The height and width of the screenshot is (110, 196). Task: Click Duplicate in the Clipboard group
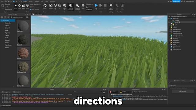[9, 9]
